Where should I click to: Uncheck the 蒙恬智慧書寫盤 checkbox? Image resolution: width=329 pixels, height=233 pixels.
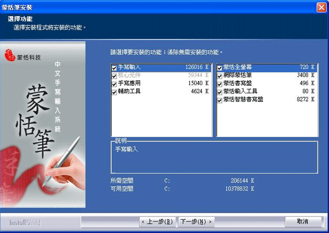point(219,100)
